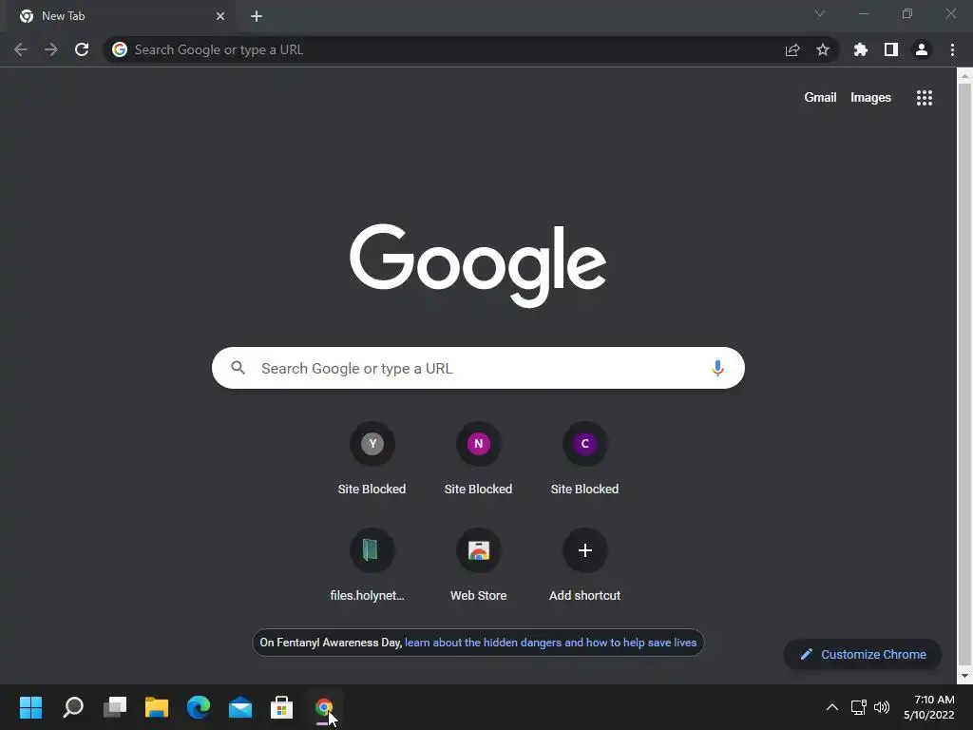Open the N Site Blocked shortcut
The image size is (973, 730).
click(x=479, y=459)
